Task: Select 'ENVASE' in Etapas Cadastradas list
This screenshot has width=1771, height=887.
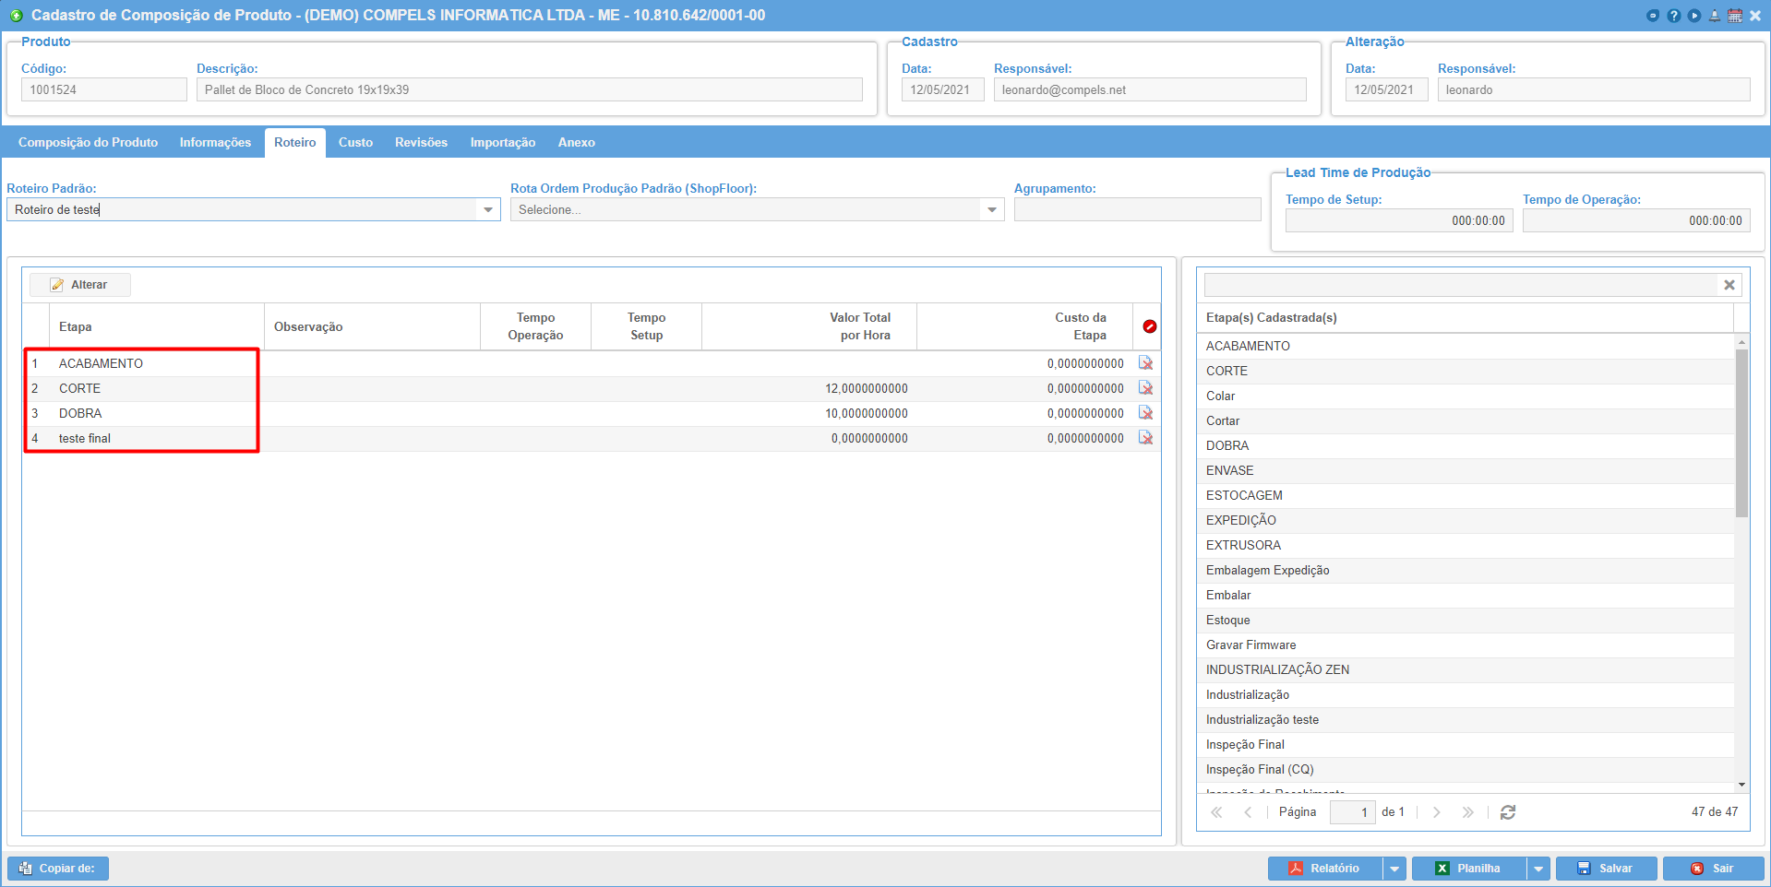Action: [1466, 470]
